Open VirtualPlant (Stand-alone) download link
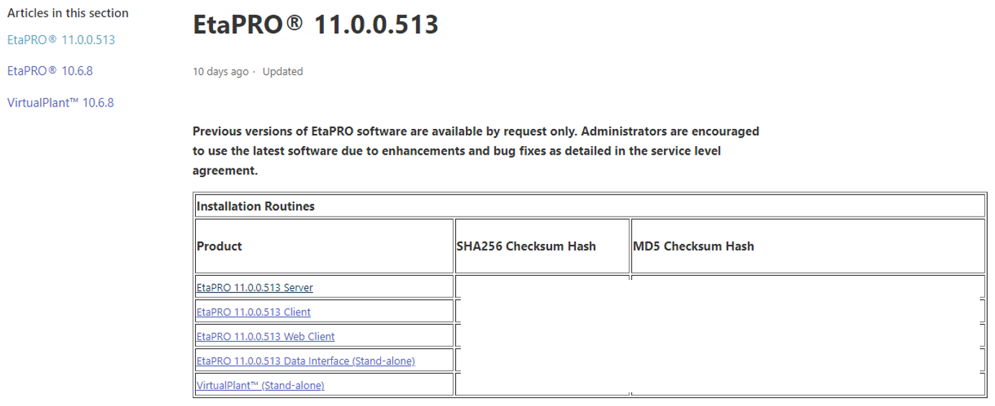This screenshot has height=406, width=995. click(x=260, y=385)
